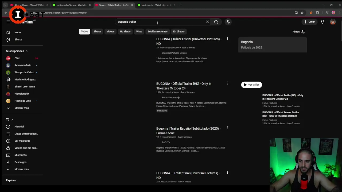342x192 pixels.
Task: Bookmark this page with the star icon
Action: point(302,13)
